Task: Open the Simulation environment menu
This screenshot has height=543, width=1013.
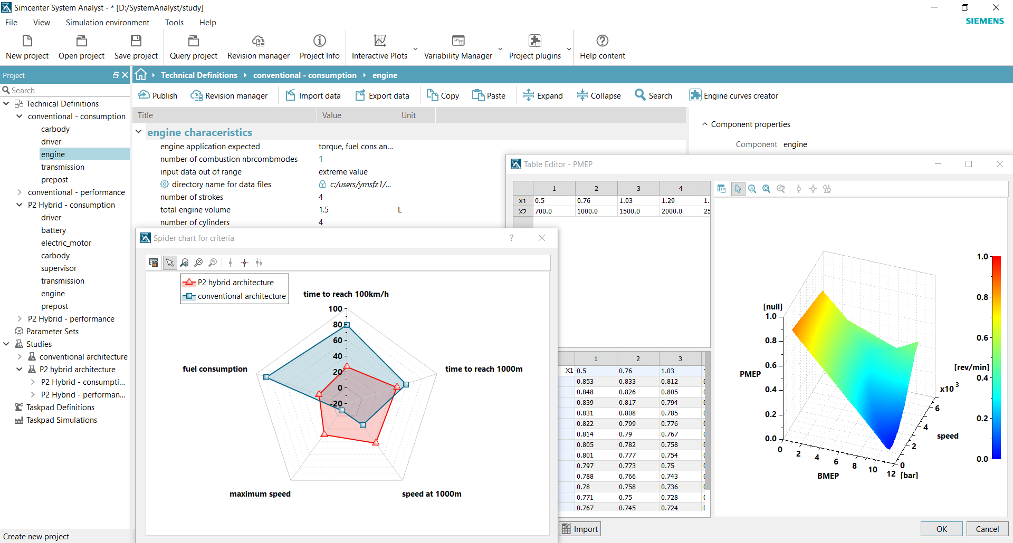Action: [x=107, y=22]
